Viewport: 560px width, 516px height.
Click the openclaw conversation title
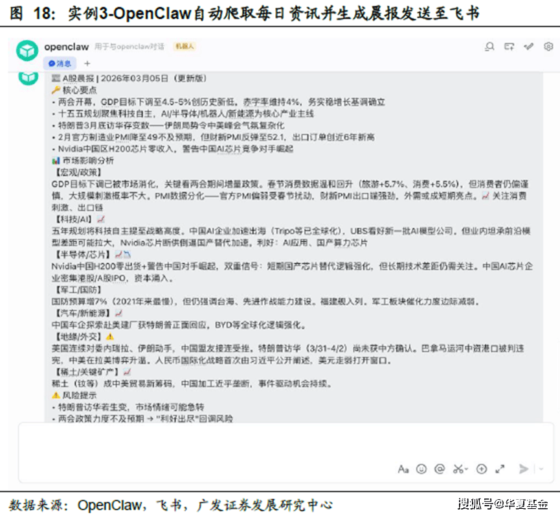(67, 47)
